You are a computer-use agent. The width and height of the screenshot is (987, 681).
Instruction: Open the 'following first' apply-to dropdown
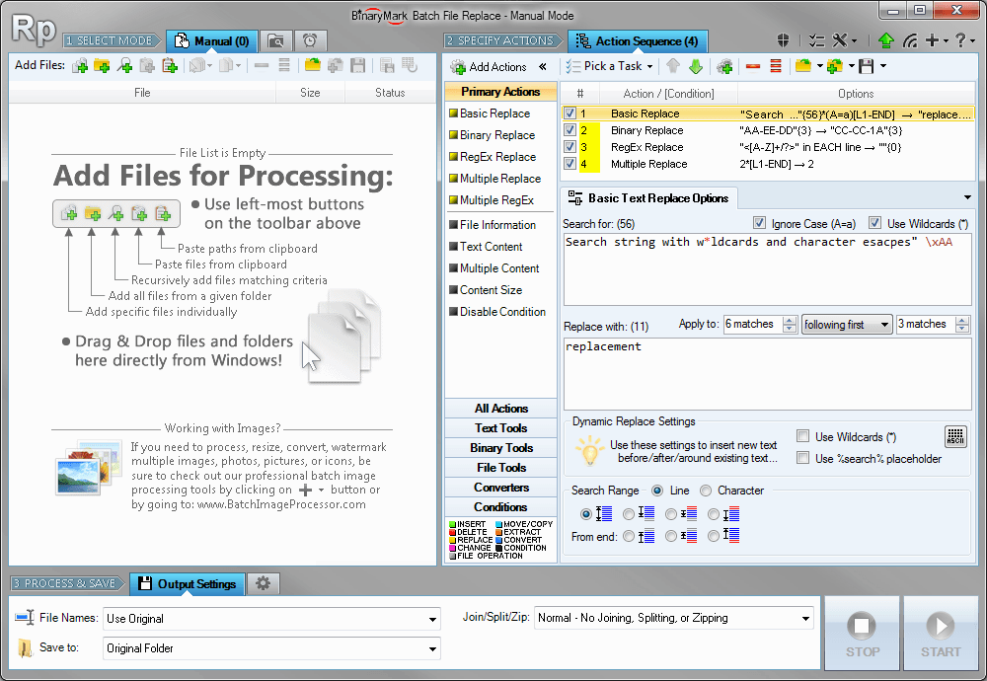pos(847,324)
